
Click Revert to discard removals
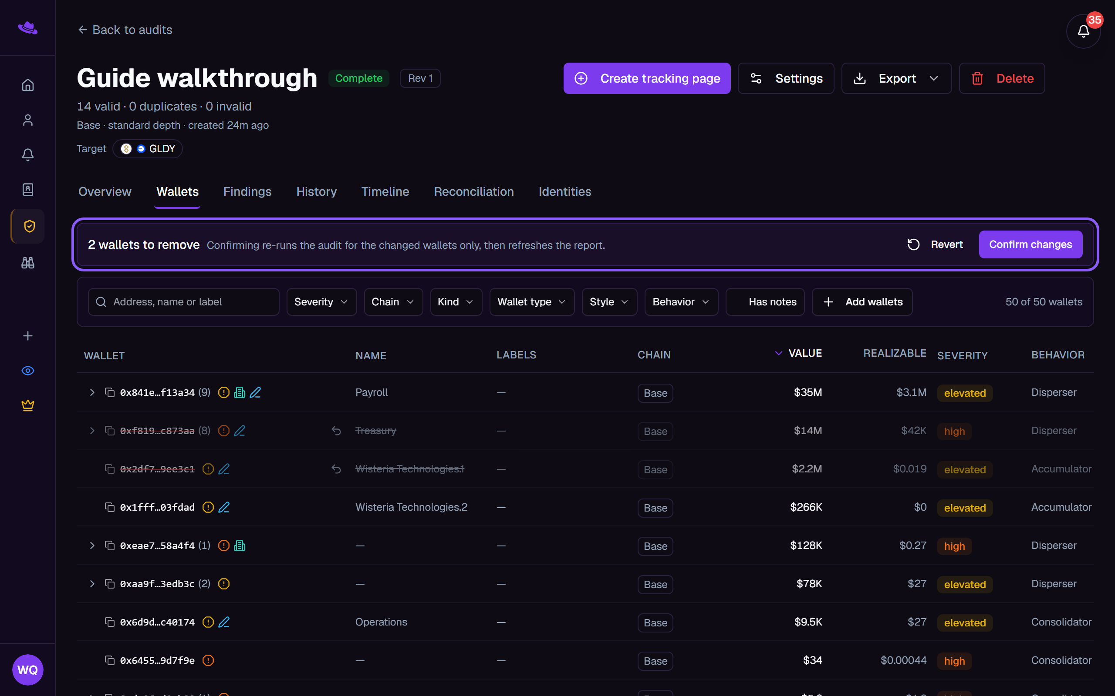[x=935, y=244]
